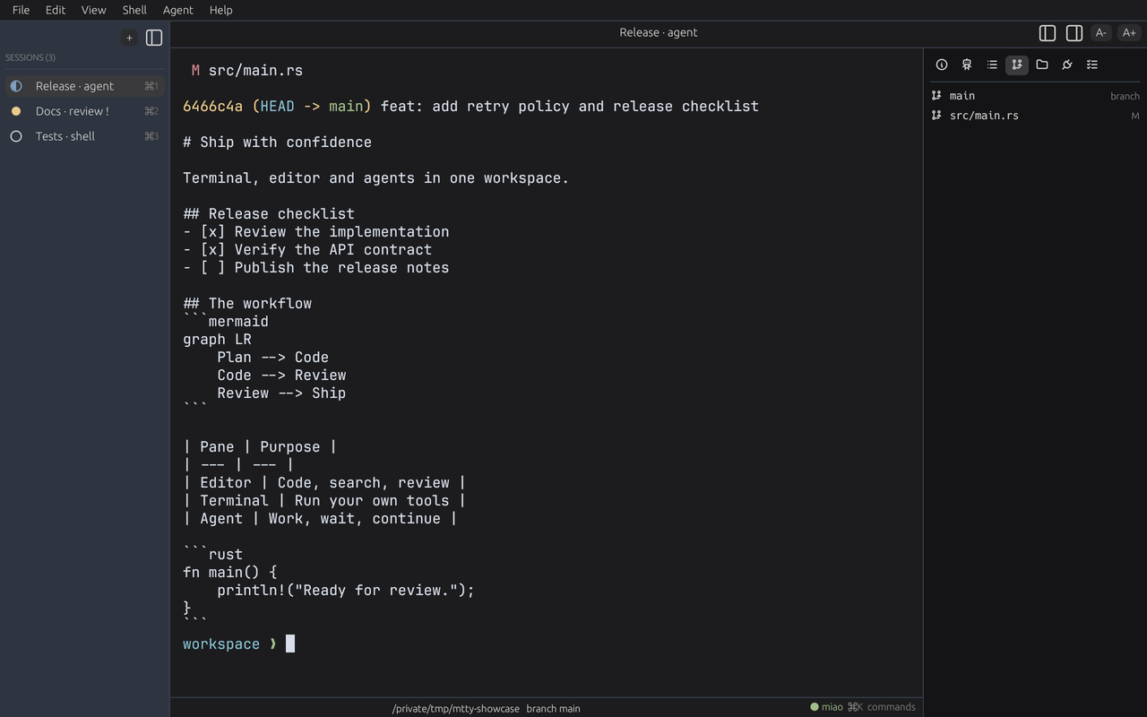The width and height of the screenshot is (1147, 717).
Task: Select the Docs · review ! session
Action: [84, 111]
